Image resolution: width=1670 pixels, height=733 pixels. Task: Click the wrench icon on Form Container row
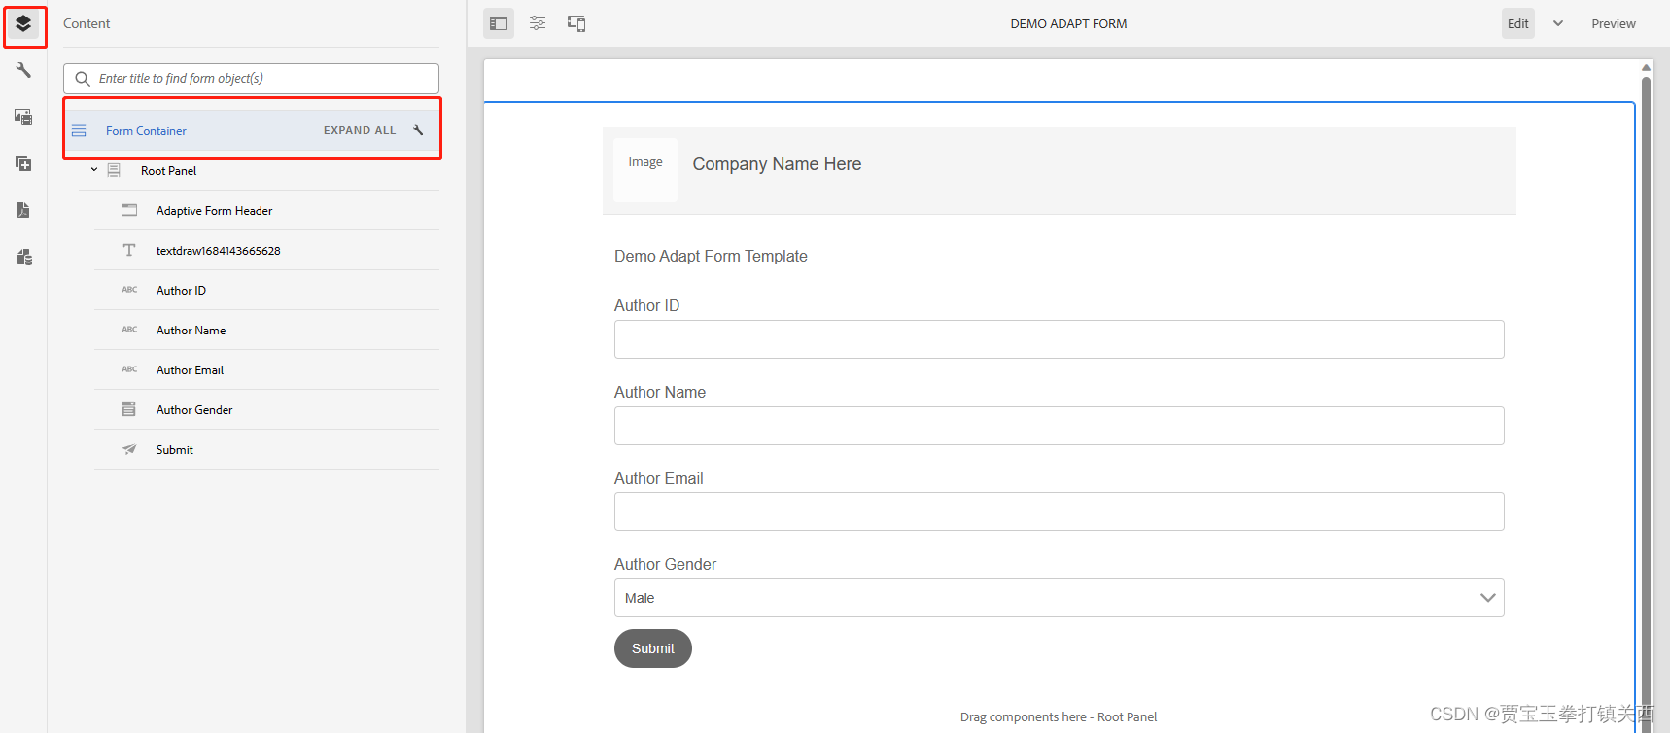click(418, 130)
